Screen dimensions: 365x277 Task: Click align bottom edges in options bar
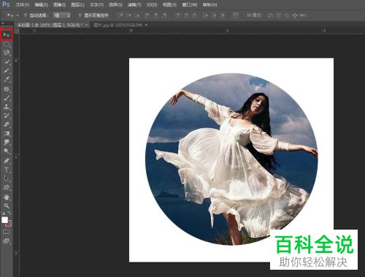pos(137,15)
